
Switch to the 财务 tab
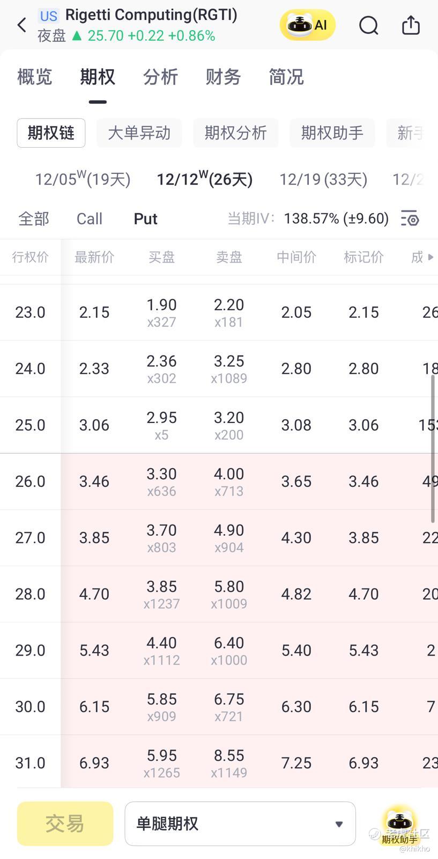tap(223, 77)
